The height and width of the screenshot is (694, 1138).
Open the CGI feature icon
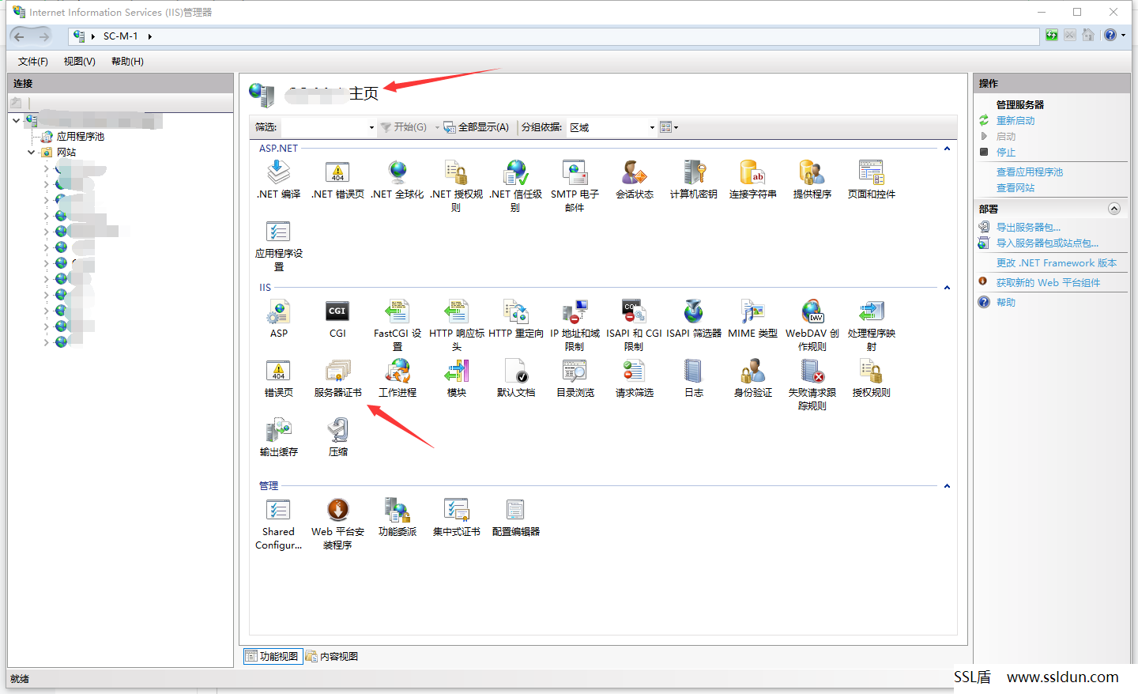tap(337, 319)
